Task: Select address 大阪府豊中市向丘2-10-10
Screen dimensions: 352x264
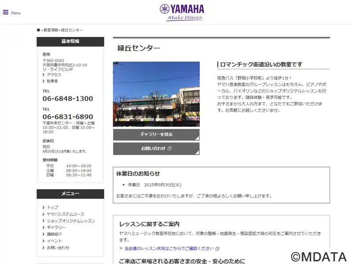Action: (65, 65)
